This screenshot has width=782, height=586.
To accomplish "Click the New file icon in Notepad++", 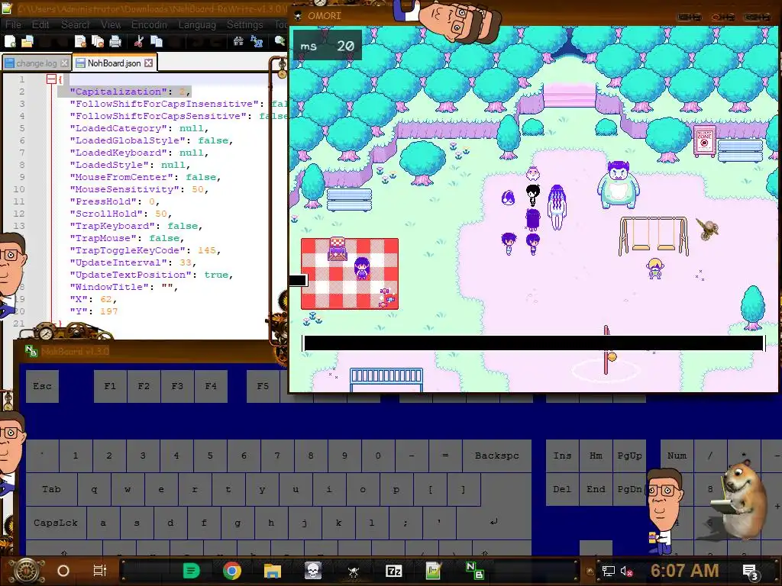I will click(x=11, y=42).
